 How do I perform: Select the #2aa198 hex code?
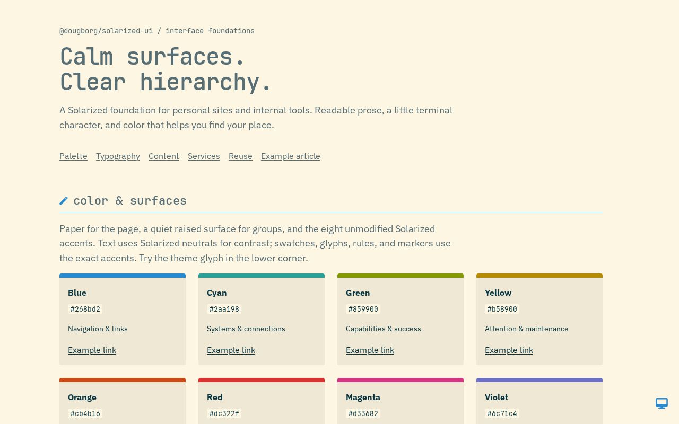tap(224, 309)
